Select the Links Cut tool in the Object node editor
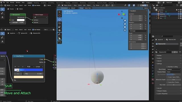 coord(2,42)
